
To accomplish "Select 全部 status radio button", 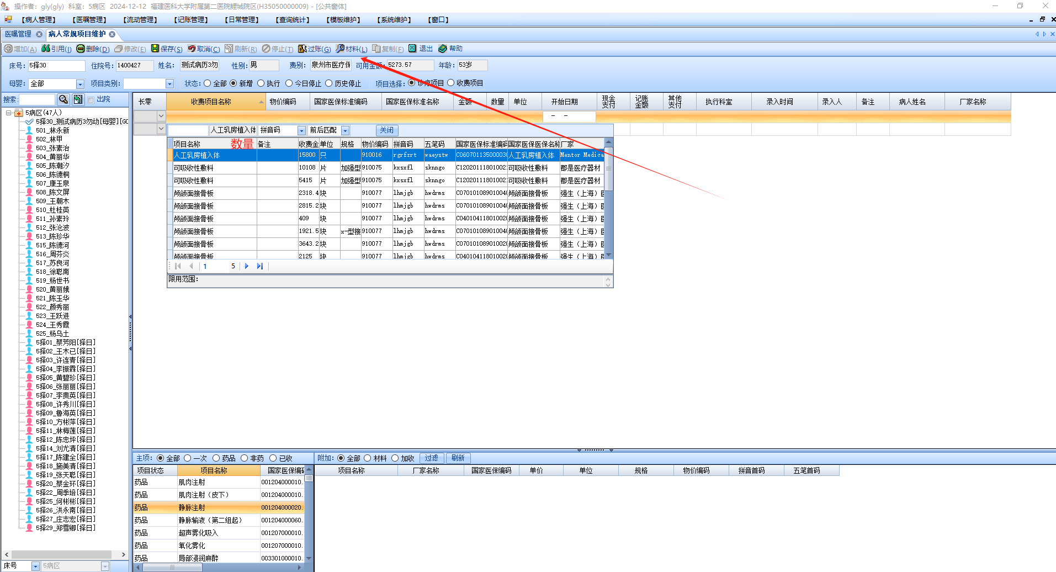I will pyautogui.click(x=208, y=83).
